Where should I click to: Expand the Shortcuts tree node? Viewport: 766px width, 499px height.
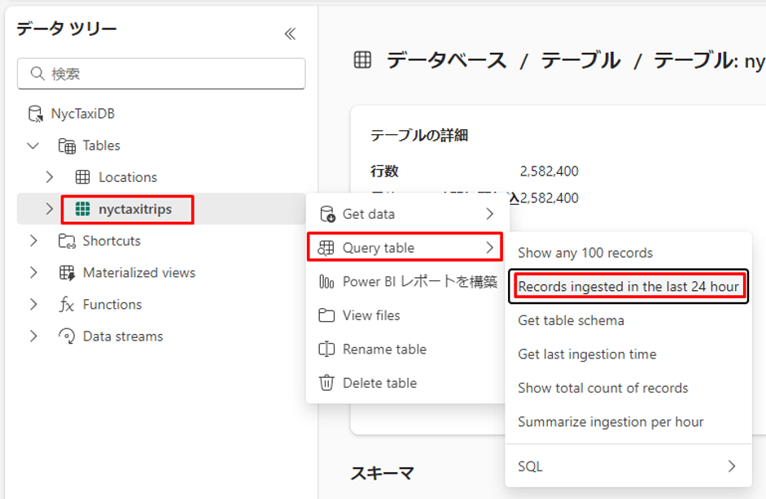click(x=33, y=241)
